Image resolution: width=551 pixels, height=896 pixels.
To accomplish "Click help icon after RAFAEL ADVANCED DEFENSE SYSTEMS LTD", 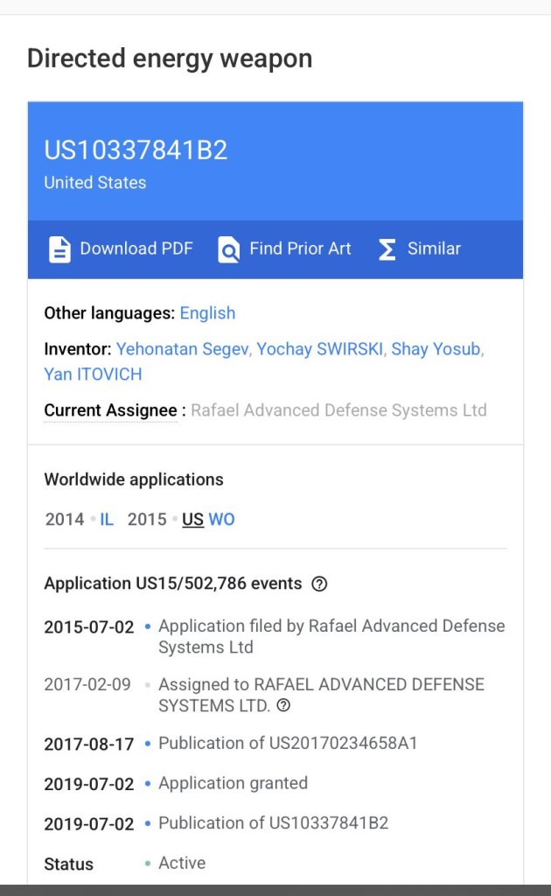I will [283, 705].
